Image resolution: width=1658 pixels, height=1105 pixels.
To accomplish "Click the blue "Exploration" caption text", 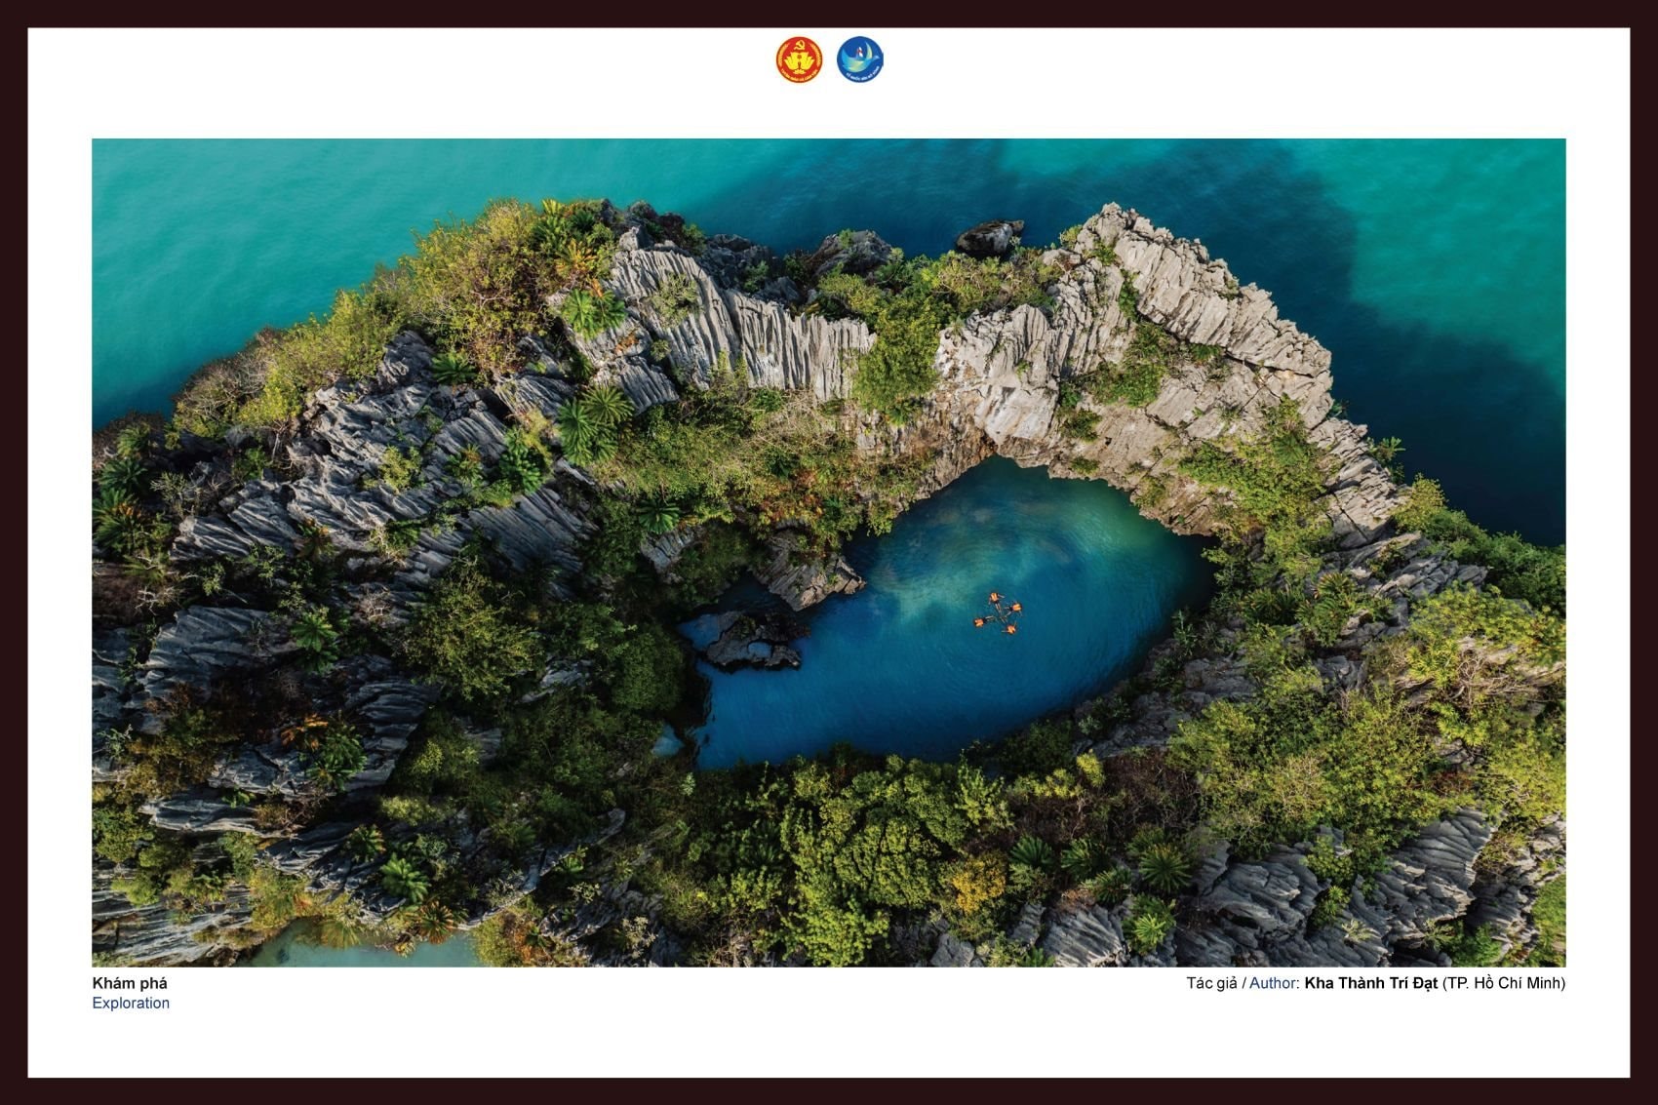I will 131,1004.
